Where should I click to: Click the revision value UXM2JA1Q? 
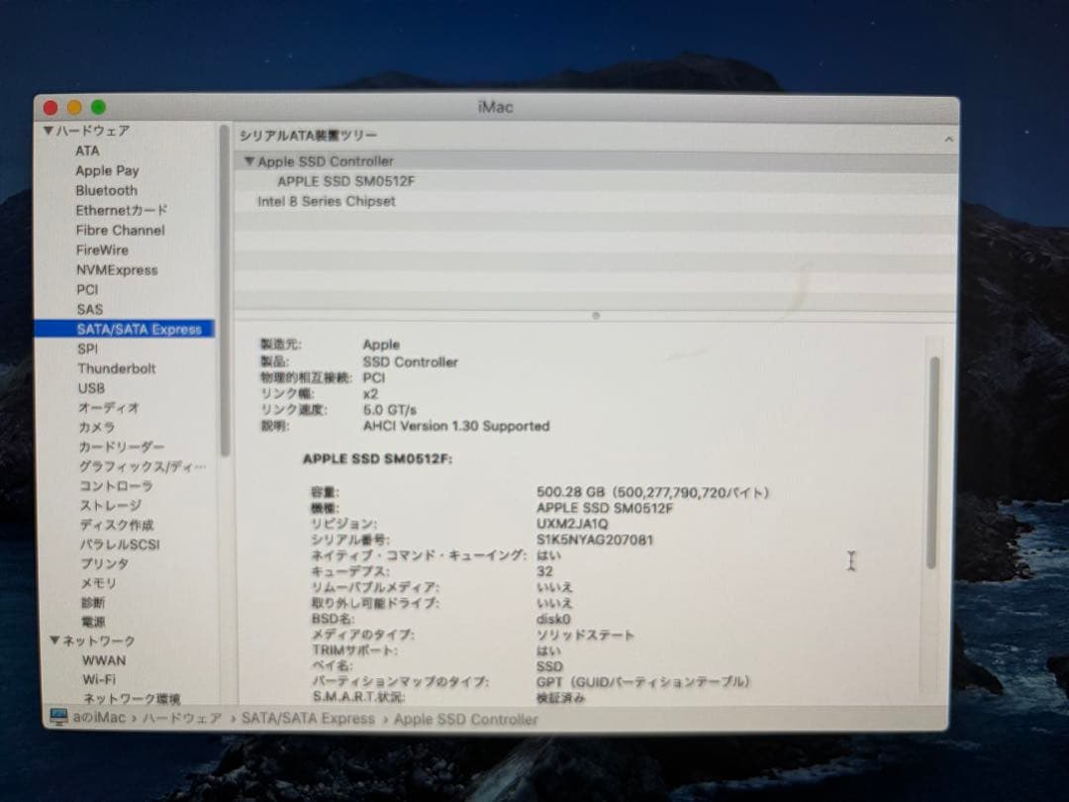coord(572,524)
